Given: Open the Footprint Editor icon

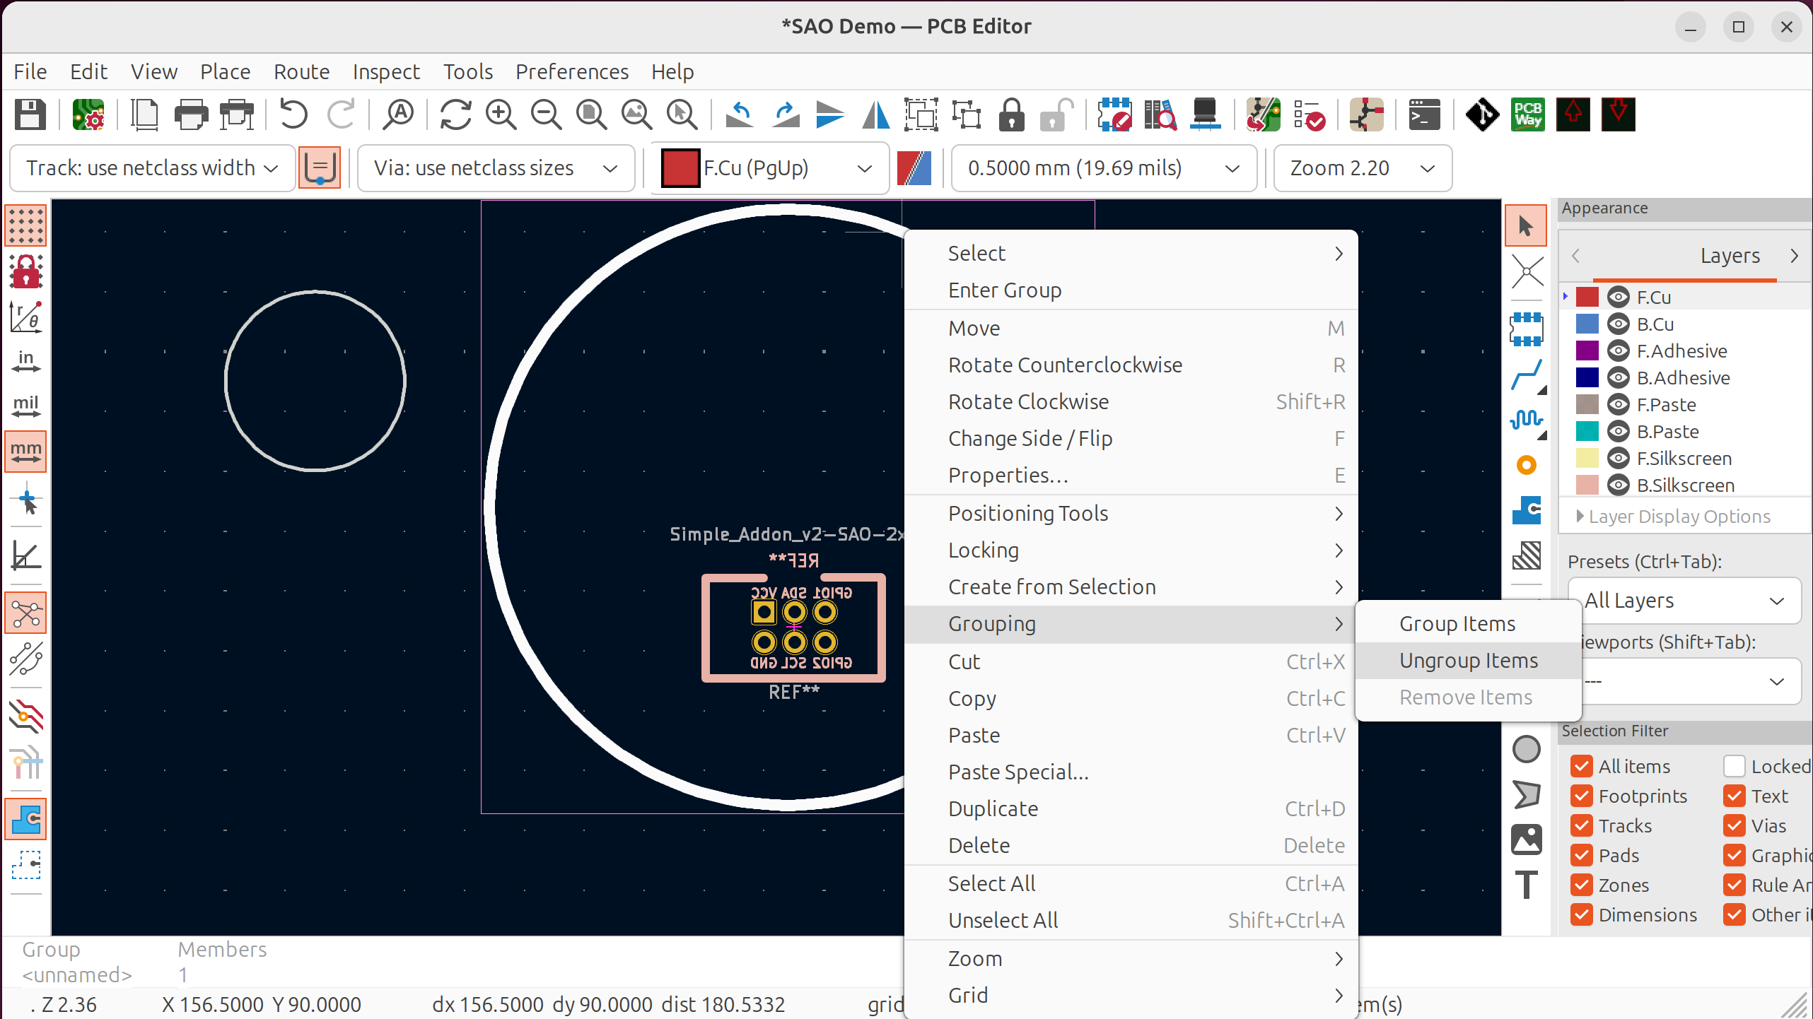Looking at the screenshot, I should [1114, 114].
